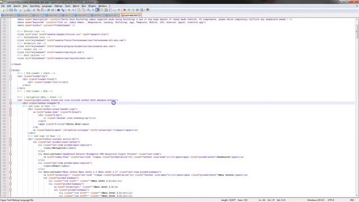The image size is (359, 202).
Task: Zoom out using the toolbar icon
Action: 73,10
